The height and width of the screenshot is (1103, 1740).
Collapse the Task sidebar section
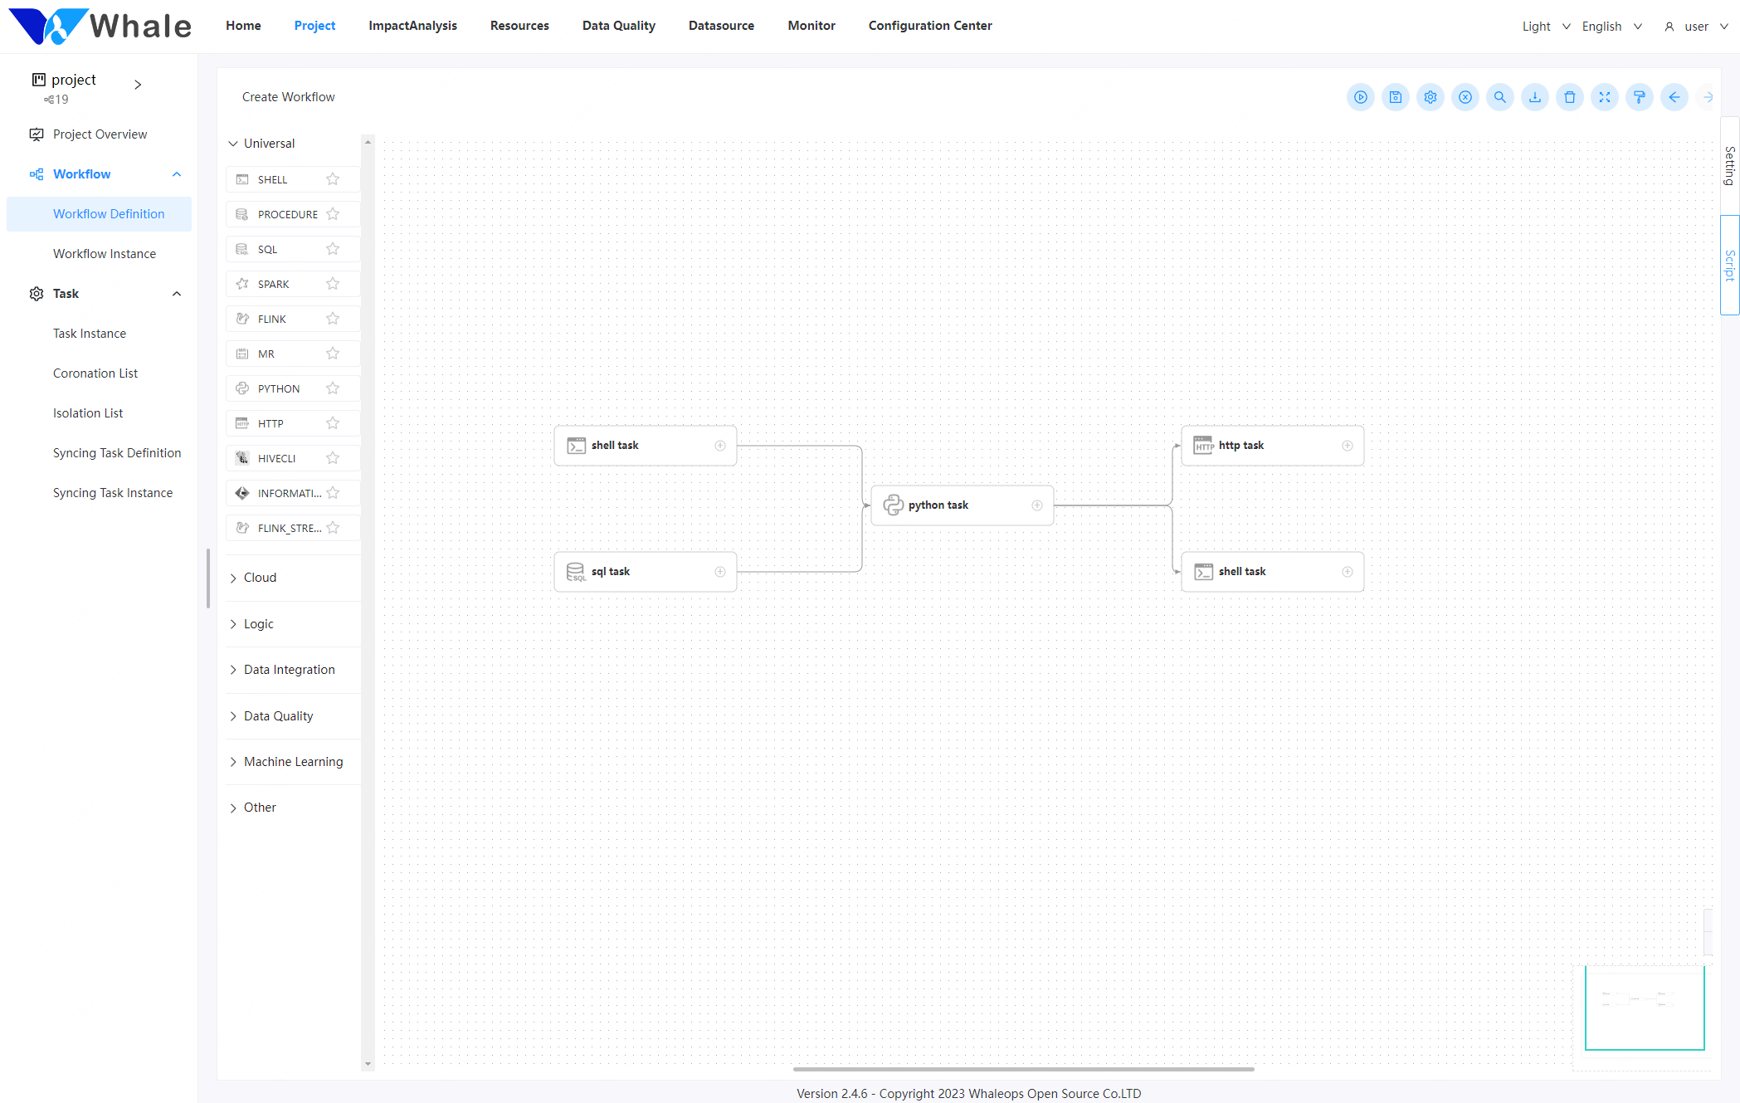[x=177, y=294]
